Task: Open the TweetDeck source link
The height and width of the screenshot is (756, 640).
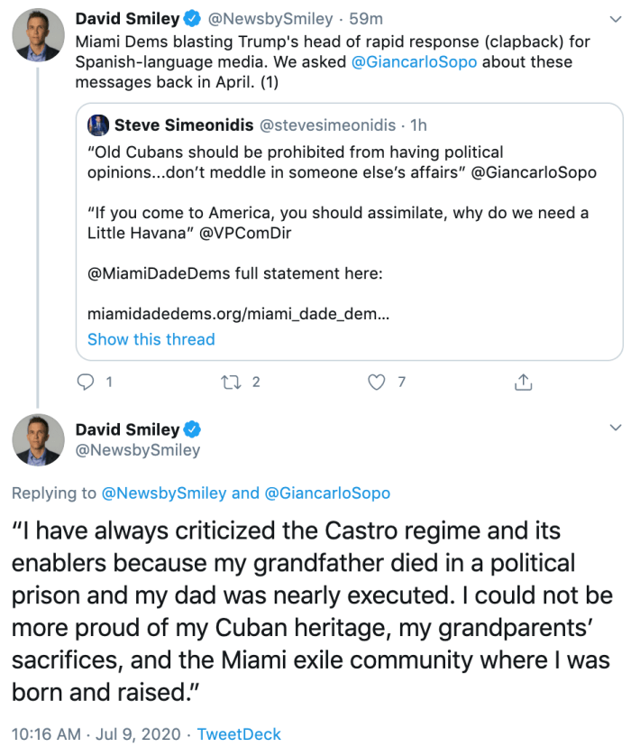Action: 239,734
